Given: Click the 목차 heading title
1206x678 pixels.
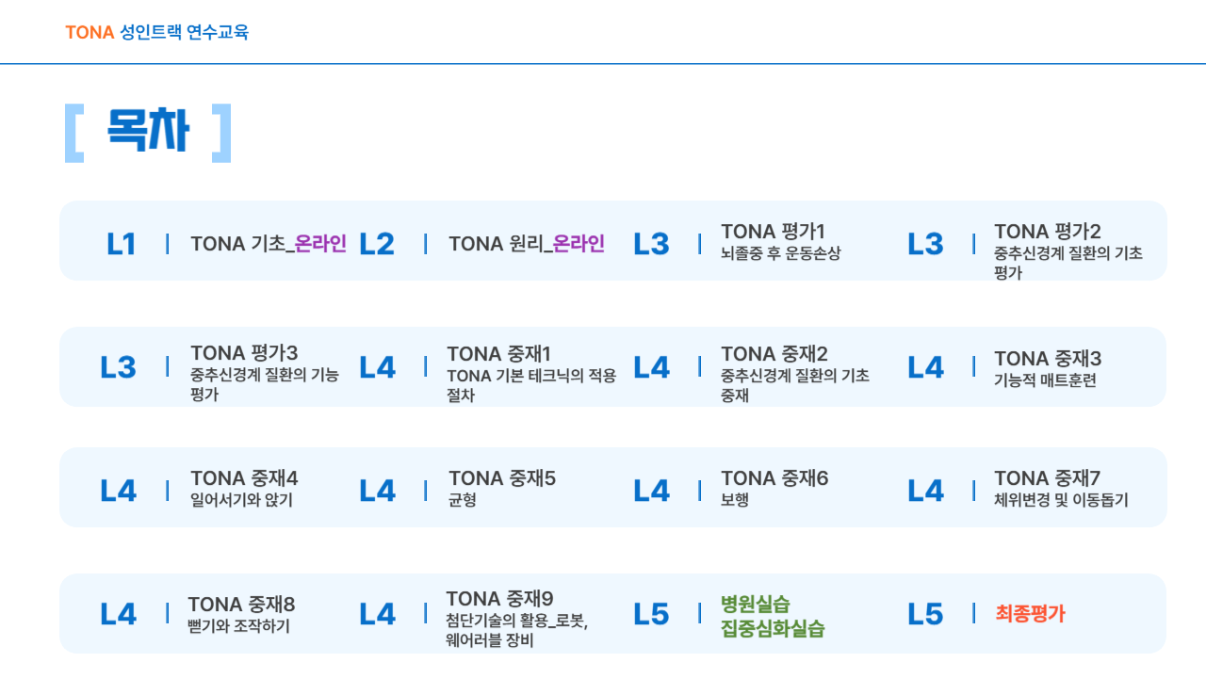Looking at the screenshot, I should coord(148,132).
